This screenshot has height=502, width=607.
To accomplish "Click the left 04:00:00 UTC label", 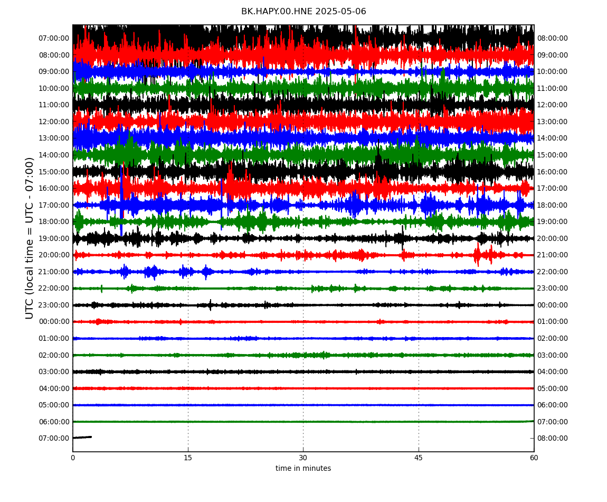I will pyautogui.click(x=54, y=388).
